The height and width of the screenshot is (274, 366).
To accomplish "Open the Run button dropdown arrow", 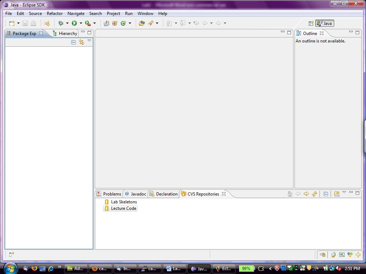I will pyautogui.click(x=81, y=23).
